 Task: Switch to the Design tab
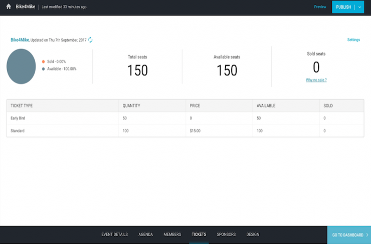(x=253, y=234)
